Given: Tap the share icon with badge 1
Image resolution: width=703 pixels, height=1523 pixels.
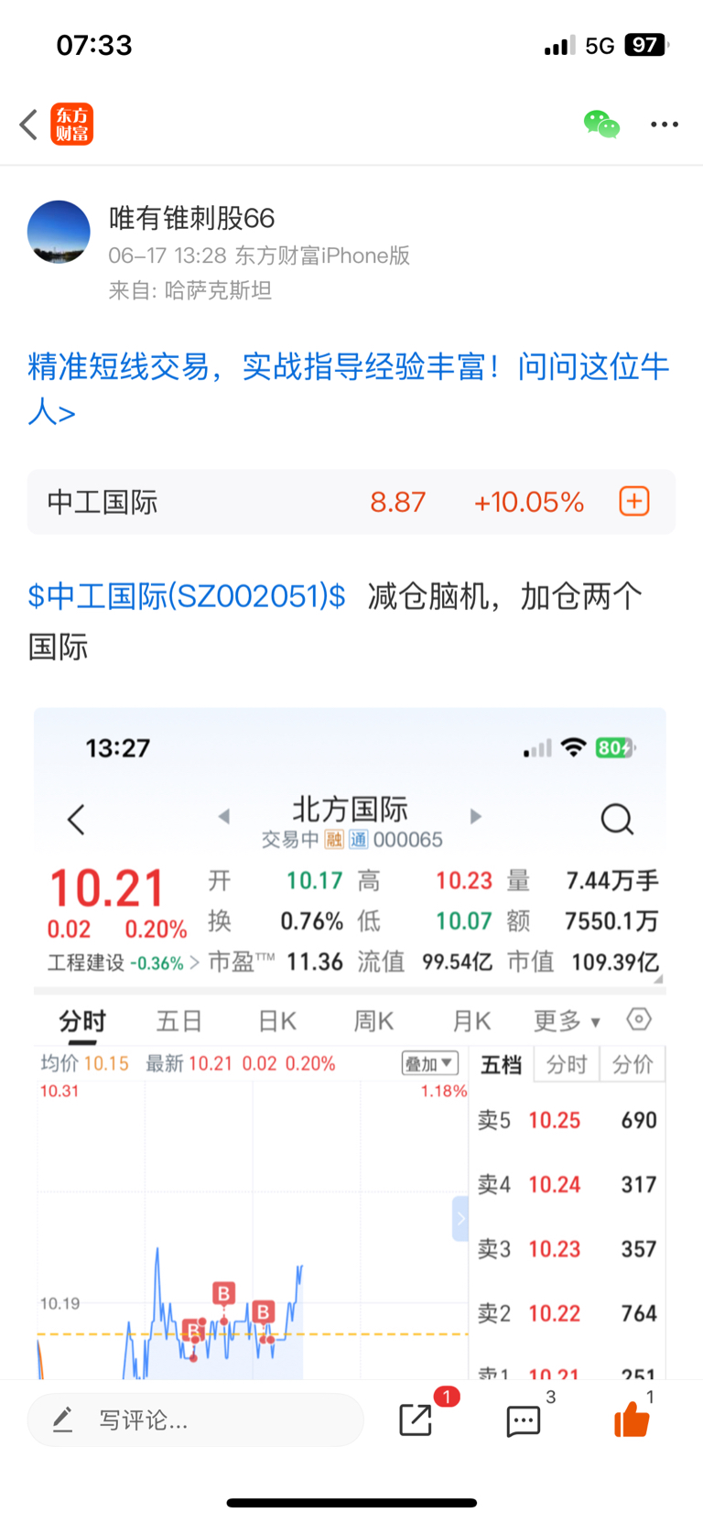Looking at the screenshot, I should coord(416,1420).
